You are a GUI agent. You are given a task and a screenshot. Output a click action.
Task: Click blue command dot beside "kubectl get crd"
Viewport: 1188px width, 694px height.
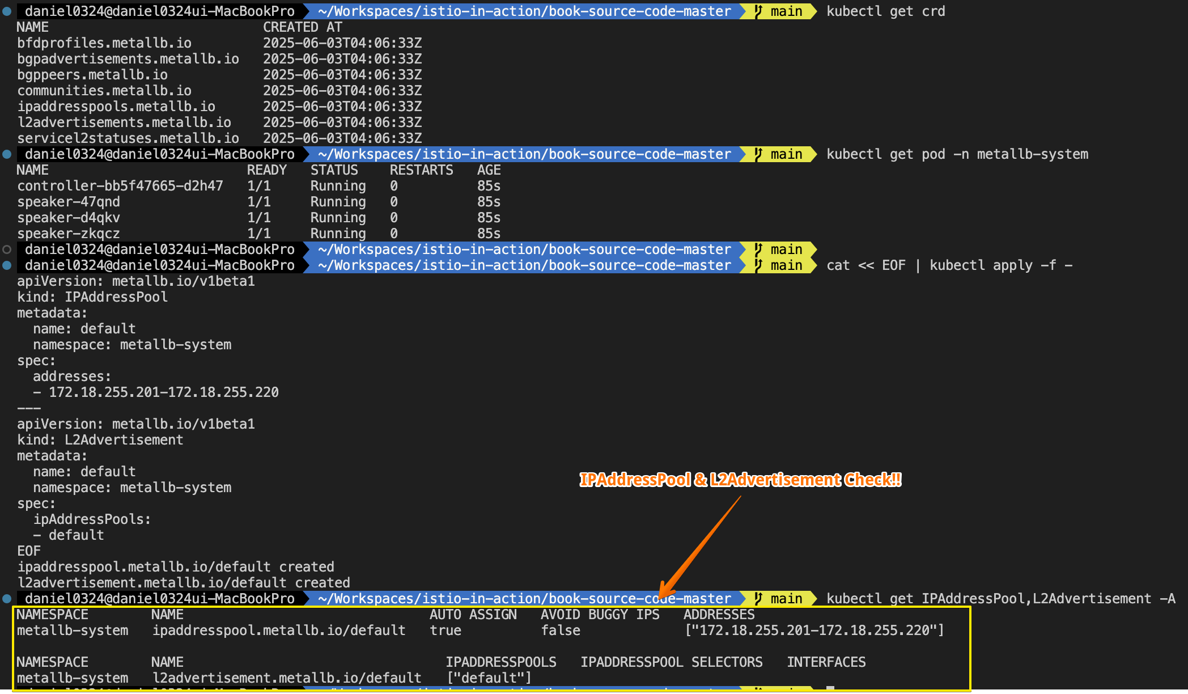pos(7,11)
